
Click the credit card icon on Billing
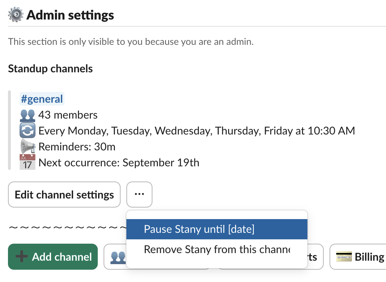click(x=344, y=257)
